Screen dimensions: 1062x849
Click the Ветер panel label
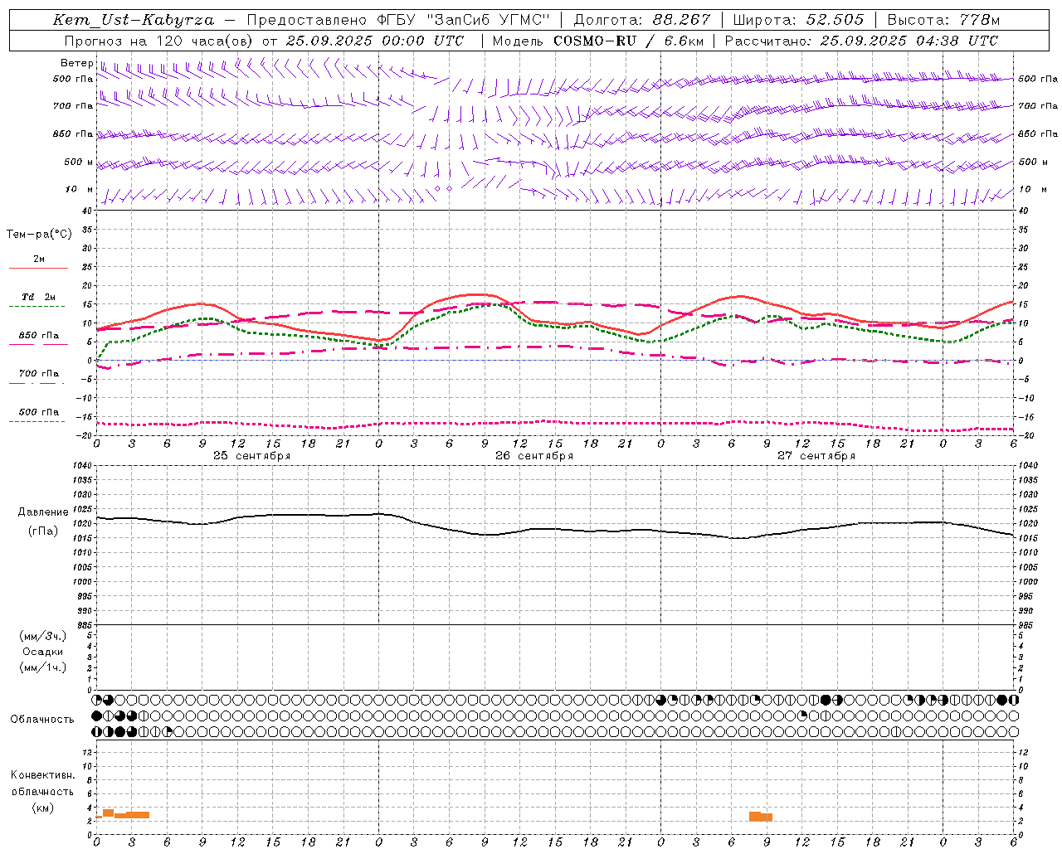tap(76, 63)
